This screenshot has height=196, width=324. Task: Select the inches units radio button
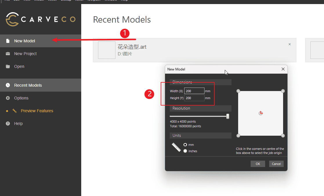click(185, 151)
